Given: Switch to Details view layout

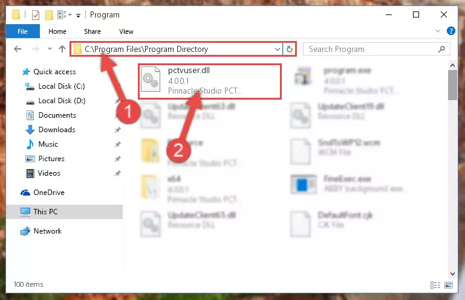Looking at the screenshot, I should click(x=435, y=285).
